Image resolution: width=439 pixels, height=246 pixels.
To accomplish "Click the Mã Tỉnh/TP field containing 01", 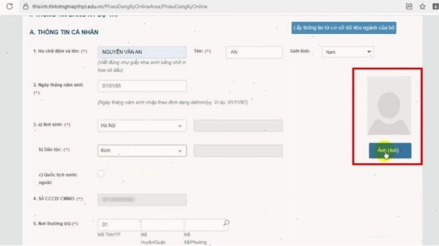I will click(x=119, y=225).
